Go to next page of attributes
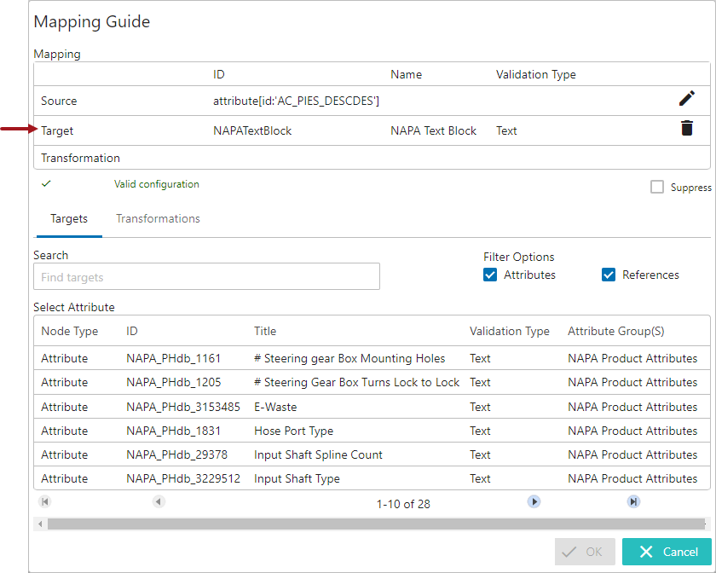 click(x=534, y=501)
